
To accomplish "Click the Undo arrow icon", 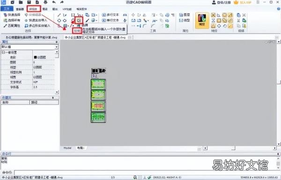I will coord(54,2).
